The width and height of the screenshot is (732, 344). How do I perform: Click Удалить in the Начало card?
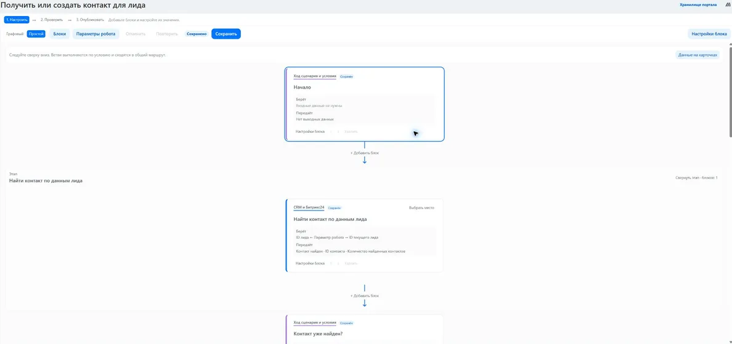[x=351, y=132]
